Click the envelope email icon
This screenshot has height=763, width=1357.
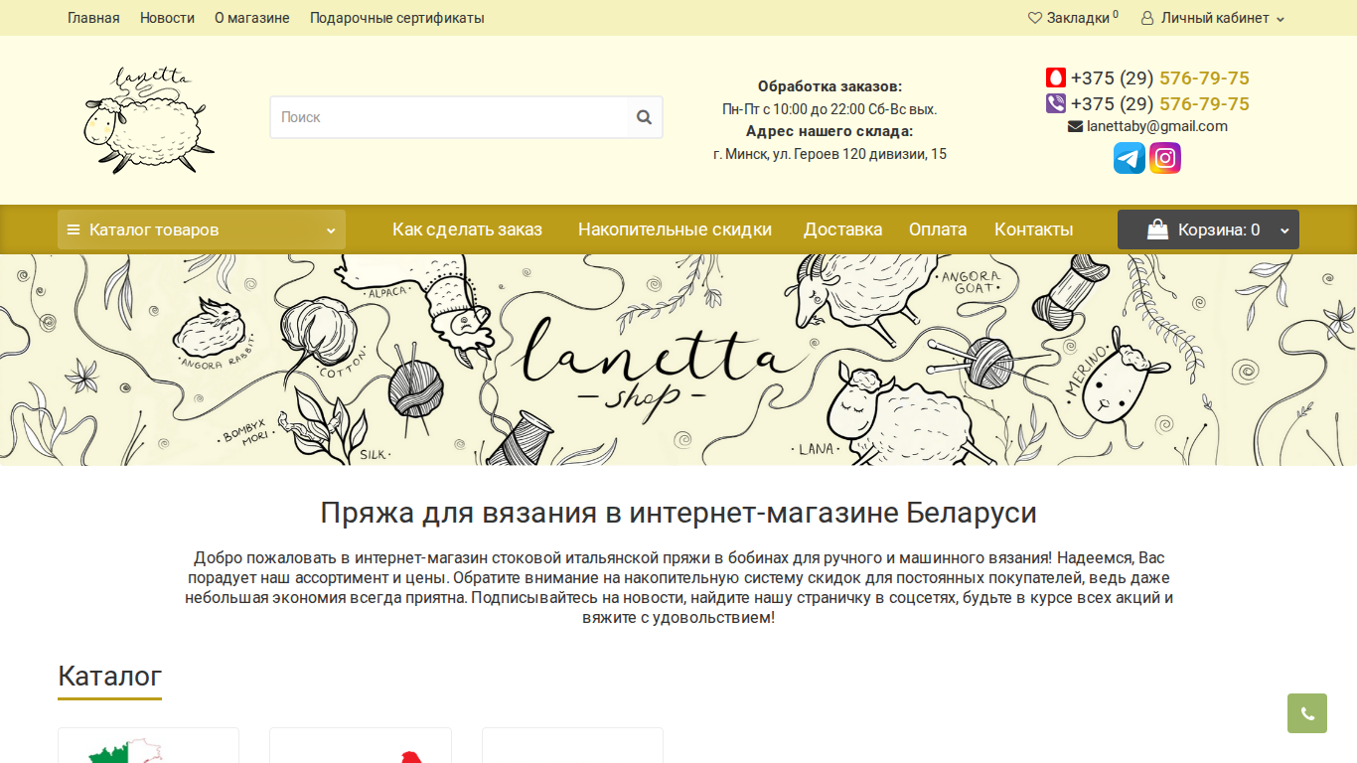(x=1075, y=127)
